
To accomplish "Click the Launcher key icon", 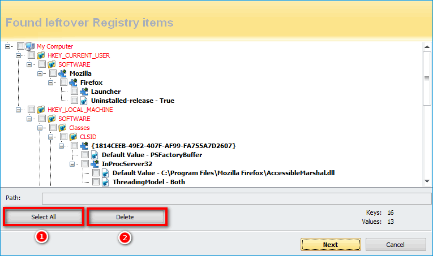I will [x=84, y=92].
